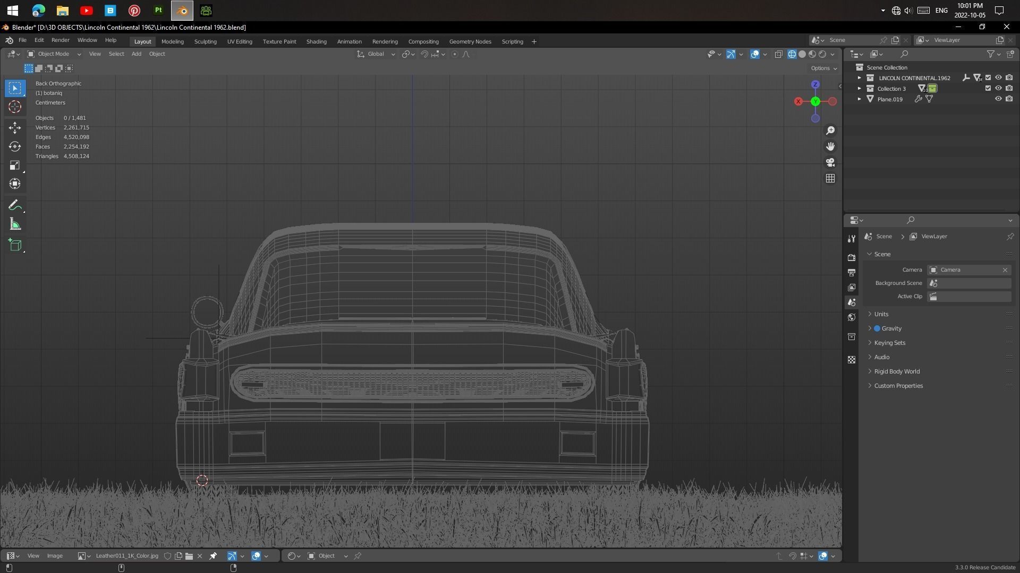Open the shading options dropdown arrow
This screenshot has height=573, width=1020.
point(832,54)
